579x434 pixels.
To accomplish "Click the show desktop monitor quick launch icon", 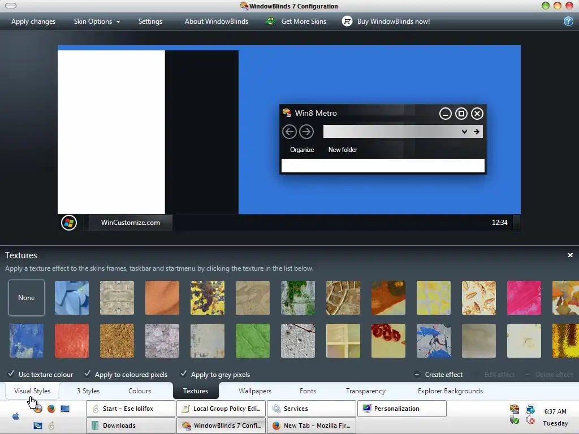I will tap(65, 409).
